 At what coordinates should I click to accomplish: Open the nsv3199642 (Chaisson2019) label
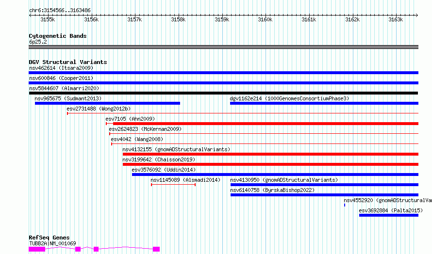point(159,159)
